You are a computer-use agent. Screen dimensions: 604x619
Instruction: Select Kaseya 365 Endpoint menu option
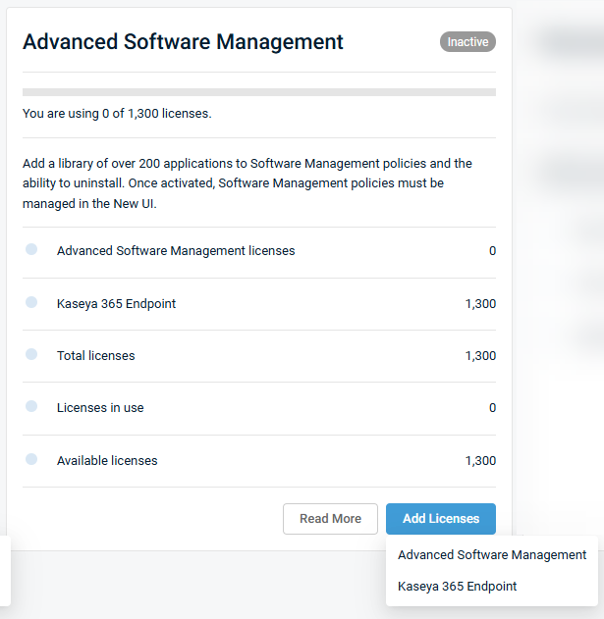[457, 587]
